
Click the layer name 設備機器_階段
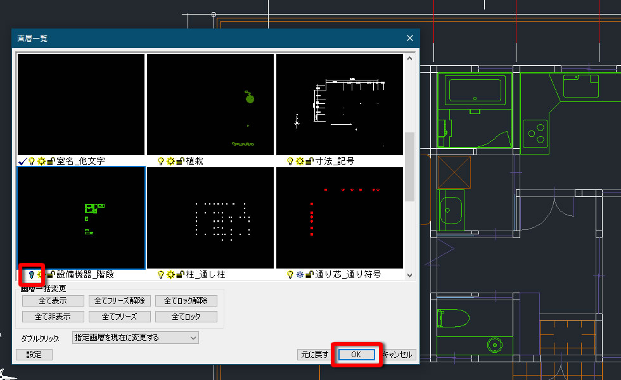pyautogui.click(x=85, y=274)
